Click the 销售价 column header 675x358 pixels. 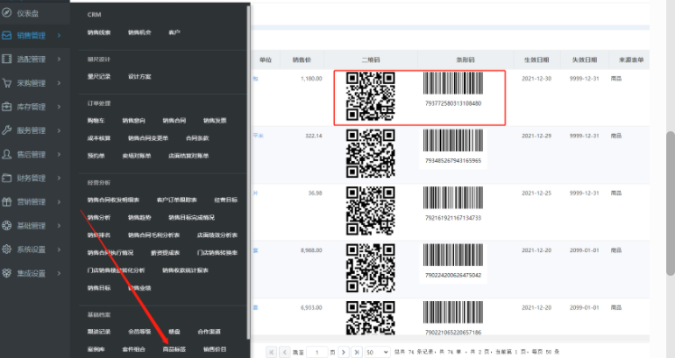coord(302,60)
